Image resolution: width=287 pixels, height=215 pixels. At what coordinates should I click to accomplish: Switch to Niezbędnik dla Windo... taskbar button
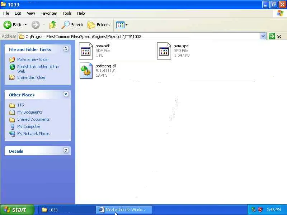[124, 210]
